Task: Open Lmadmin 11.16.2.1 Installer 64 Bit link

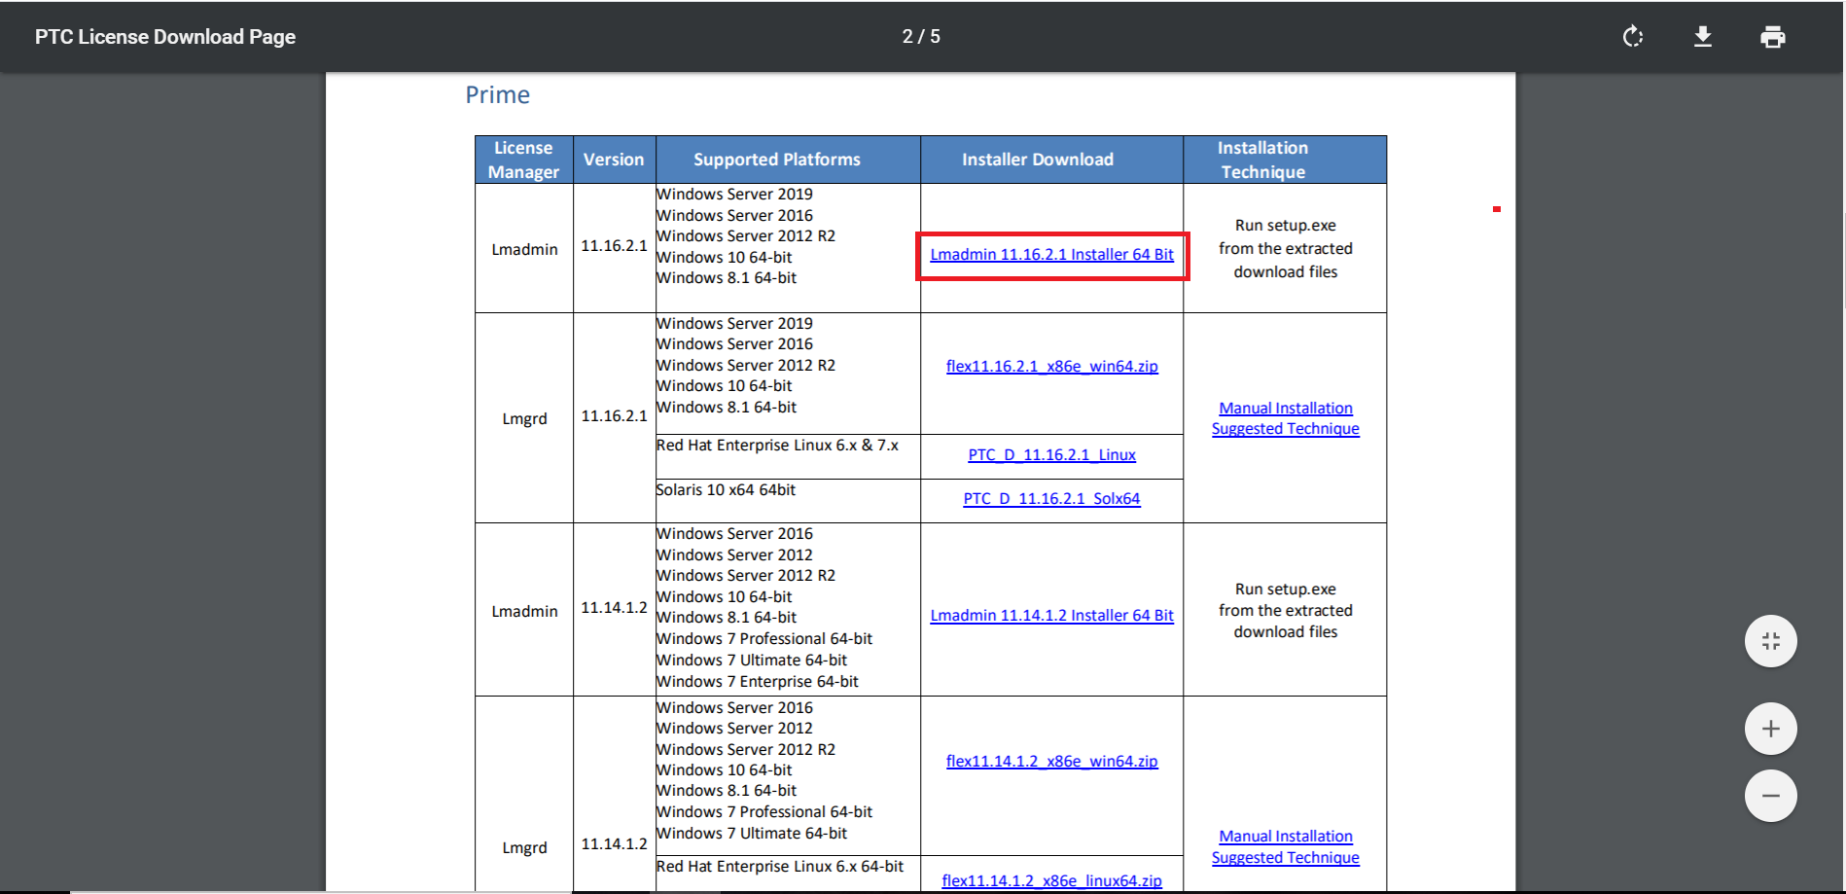Action: click(1051, 255)
